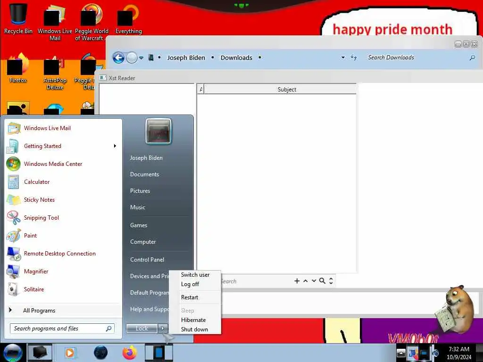
Task: Click the user account picture in Start menu
Action: [x=158, y=131]
